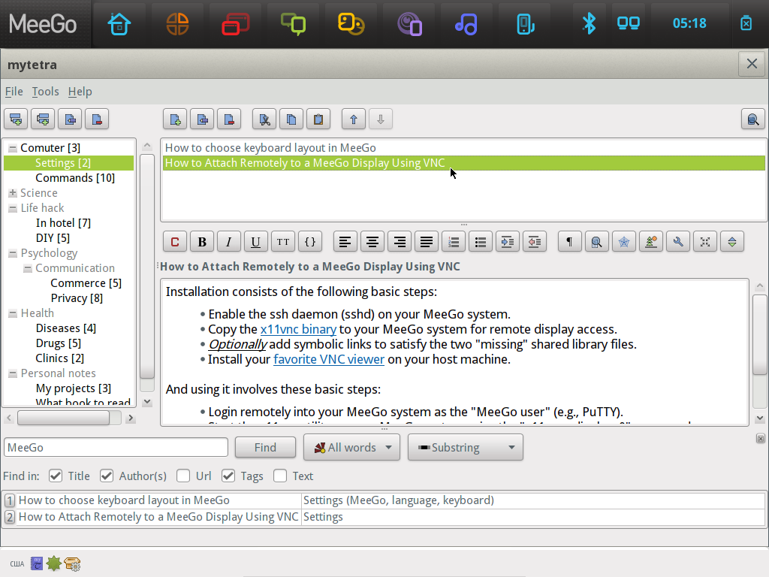Open find in text from editor toolbar
Screen dimensions: 769x577
(x=597, y=241)
